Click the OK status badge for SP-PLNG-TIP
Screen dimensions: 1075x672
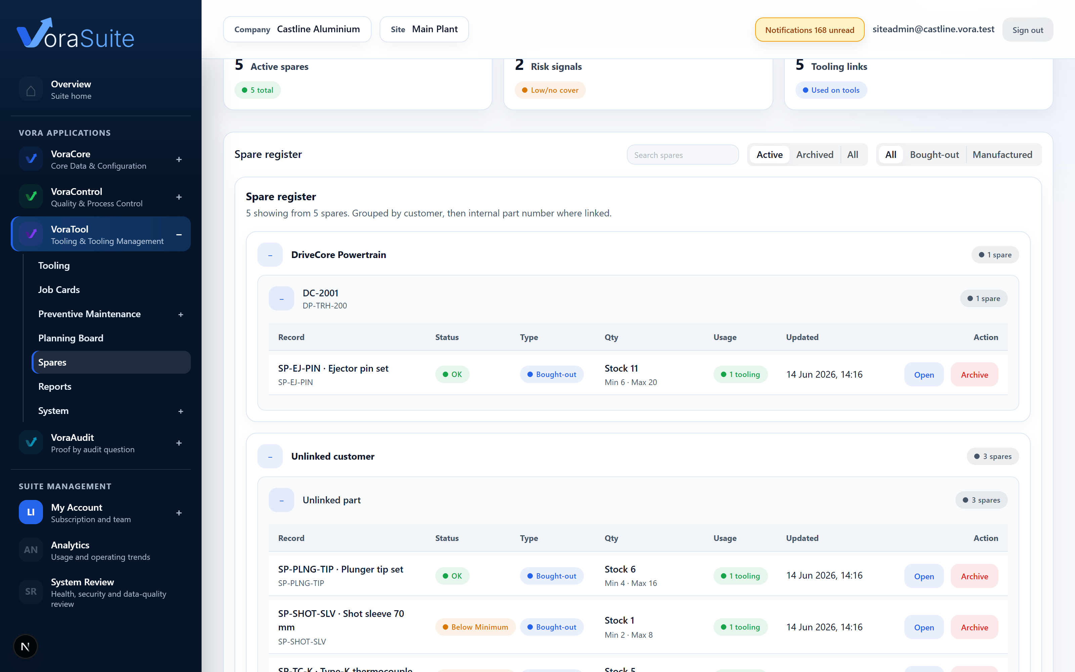[452, 577]
